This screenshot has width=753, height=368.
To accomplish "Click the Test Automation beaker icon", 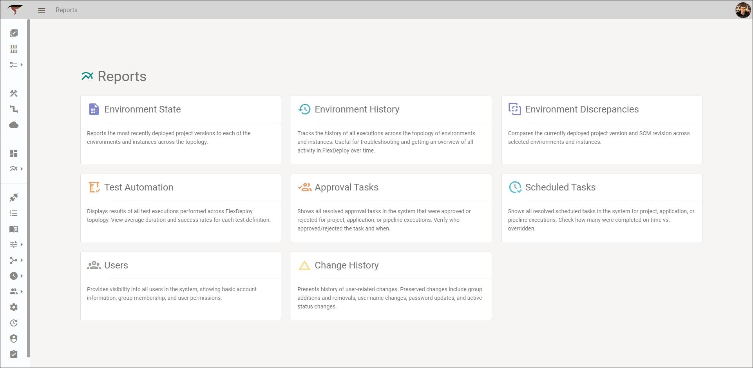I will tap(94, 187).
